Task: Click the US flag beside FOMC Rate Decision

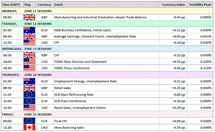Action: click(29, 62)
